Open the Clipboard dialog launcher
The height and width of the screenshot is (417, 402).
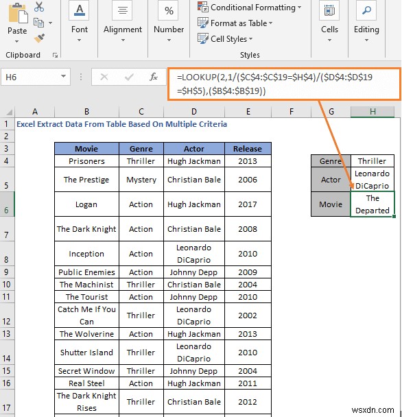[x=55, y=55]
